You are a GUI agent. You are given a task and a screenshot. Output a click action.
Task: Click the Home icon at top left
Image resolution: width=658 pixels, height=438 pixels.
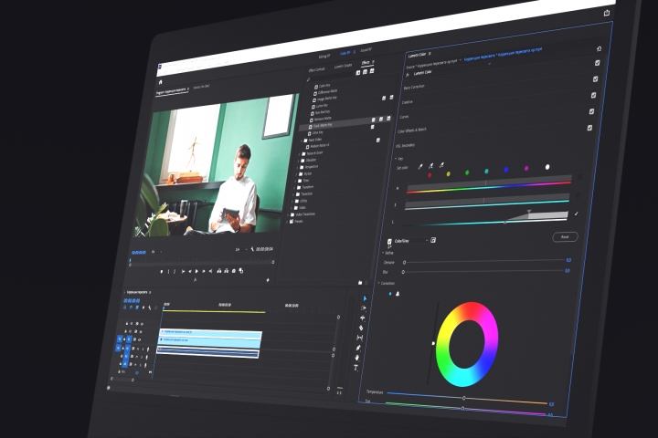click(x=160, y=82)
